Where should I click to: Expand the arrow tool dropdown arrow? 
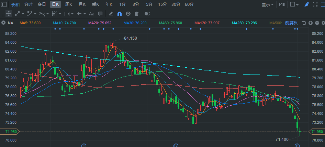click(x=85, y=14)
